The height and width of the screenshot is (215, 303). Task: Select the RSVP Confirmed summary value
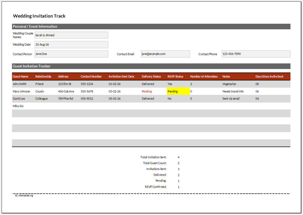(x=178, y=187)
